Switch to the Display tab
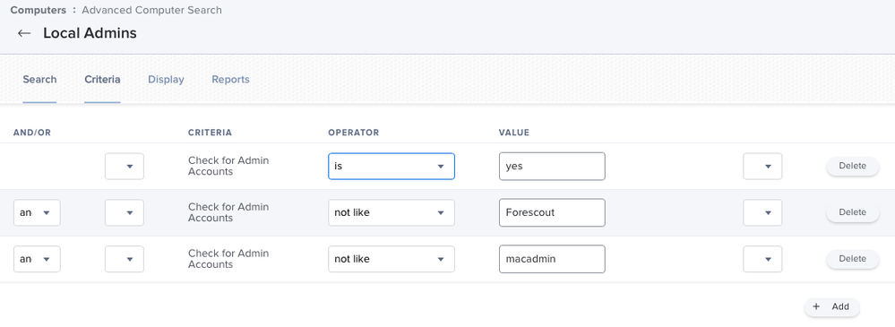895x327 pixels. click(166, 80)
